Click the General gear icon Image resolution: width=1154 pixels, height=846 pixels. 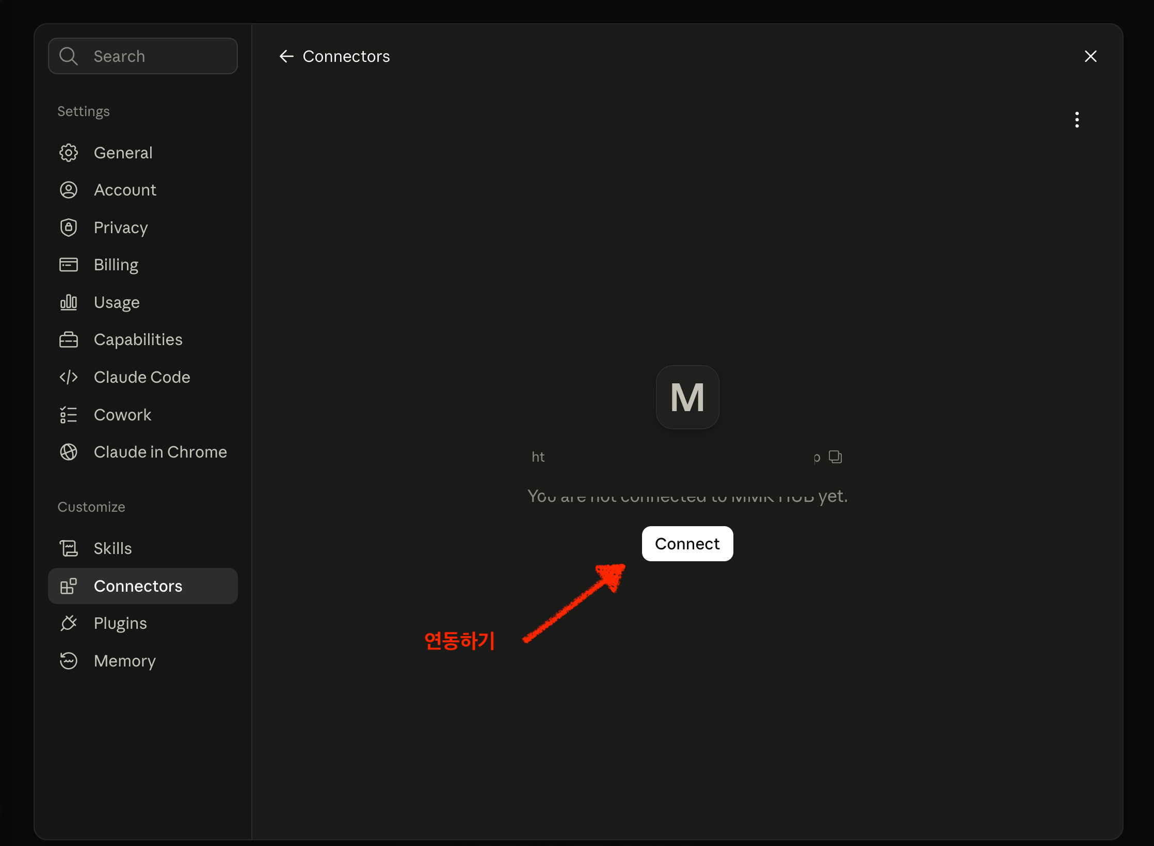(x=69, y=153)
